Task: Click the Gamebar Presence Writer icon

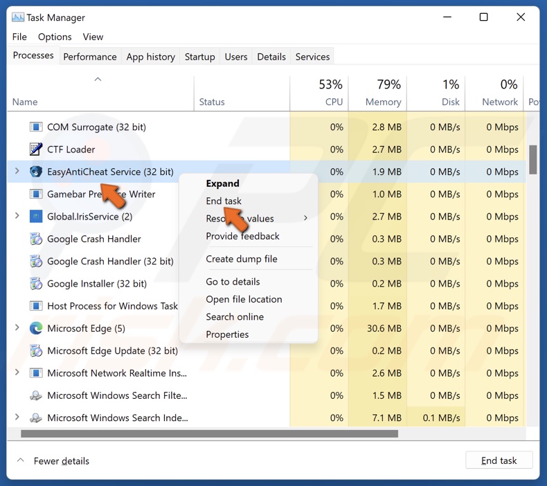Action: [x=36, y=194]
